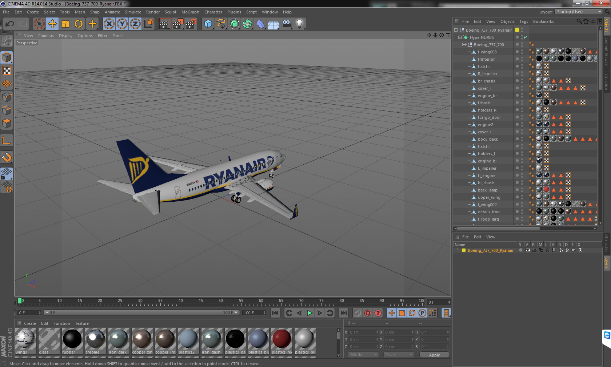Screen dimensions: 611x367
Task: Select the Live Selection tool
Action: click(x=39, y=24)
